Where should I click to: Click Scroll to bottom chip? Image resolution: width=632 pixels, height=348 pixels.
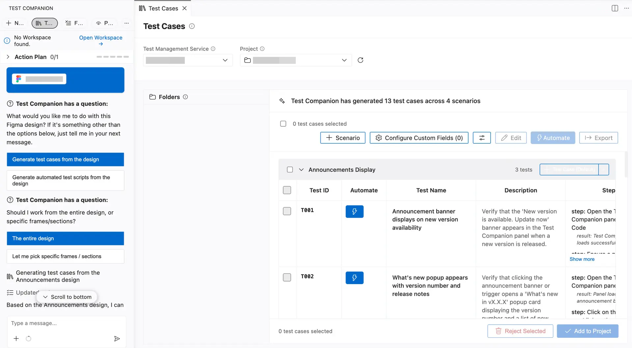point(67,297)
